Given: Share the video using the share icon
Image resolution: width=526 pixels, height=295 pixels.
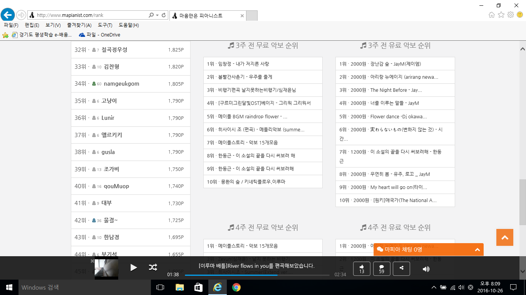Looking at the screenshot, I should (x=401, y=269).
